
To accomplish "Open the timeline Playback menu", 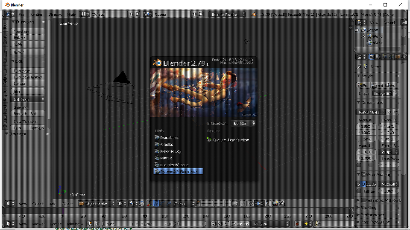I will pos(75,224).
